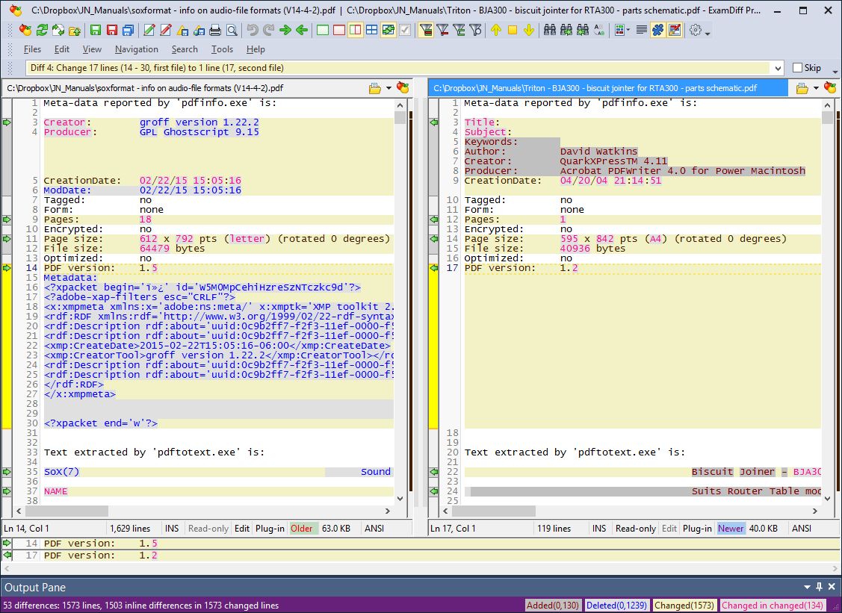
Task: Open the Search menu
Action: pos(185,49)
